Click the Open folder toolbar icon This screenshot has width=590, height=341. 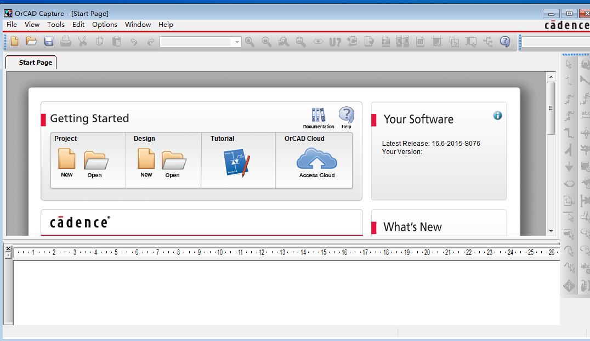click(31, 42)
